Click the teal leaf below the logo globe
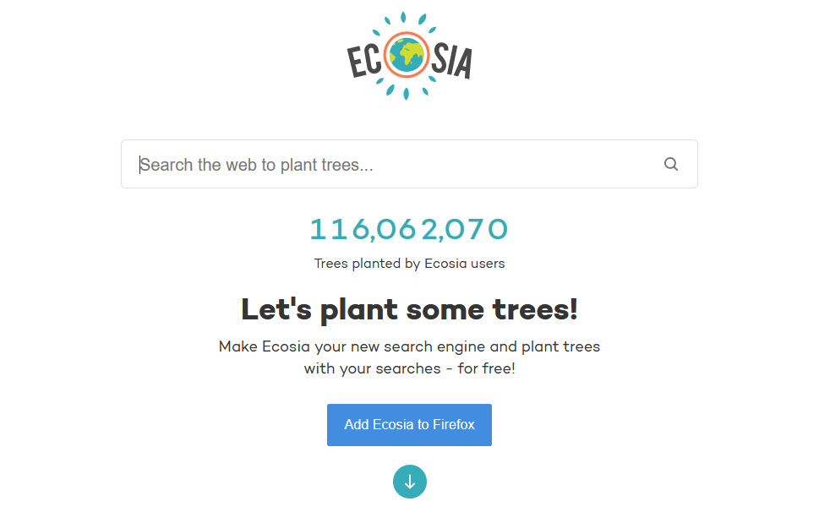 tap(407, 94)
